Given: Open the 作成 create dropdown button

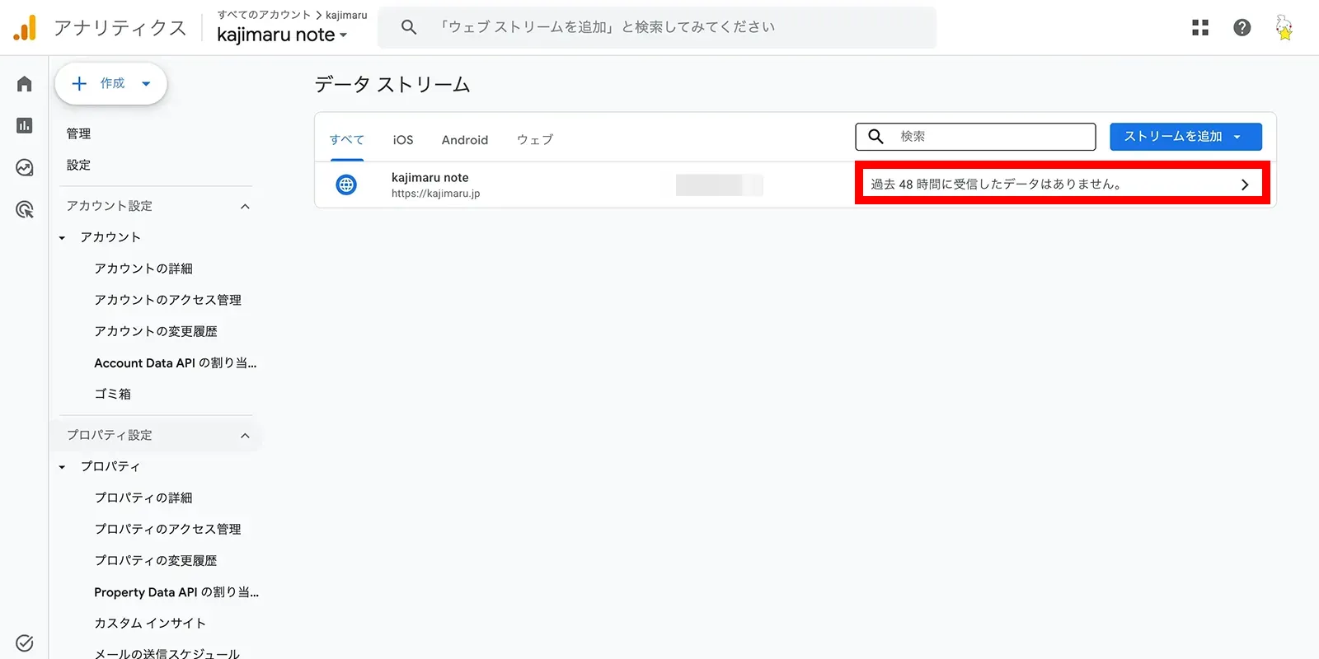Looking at the screenshot, I should (111, 83).
